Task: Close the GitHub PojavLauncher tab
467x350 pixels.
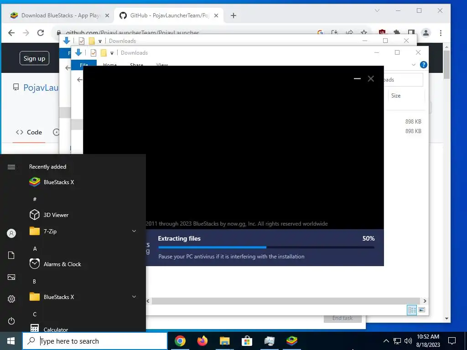Action: click(216, 15)
